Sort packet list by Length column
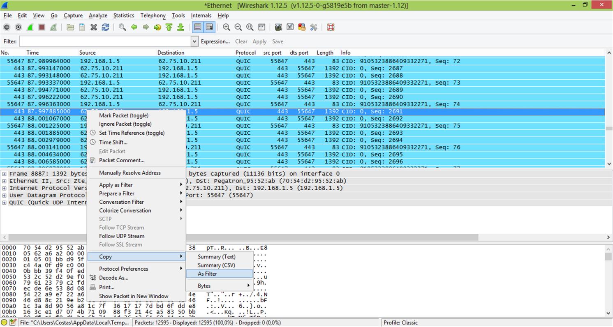613x327 pixels. (325, 53)
